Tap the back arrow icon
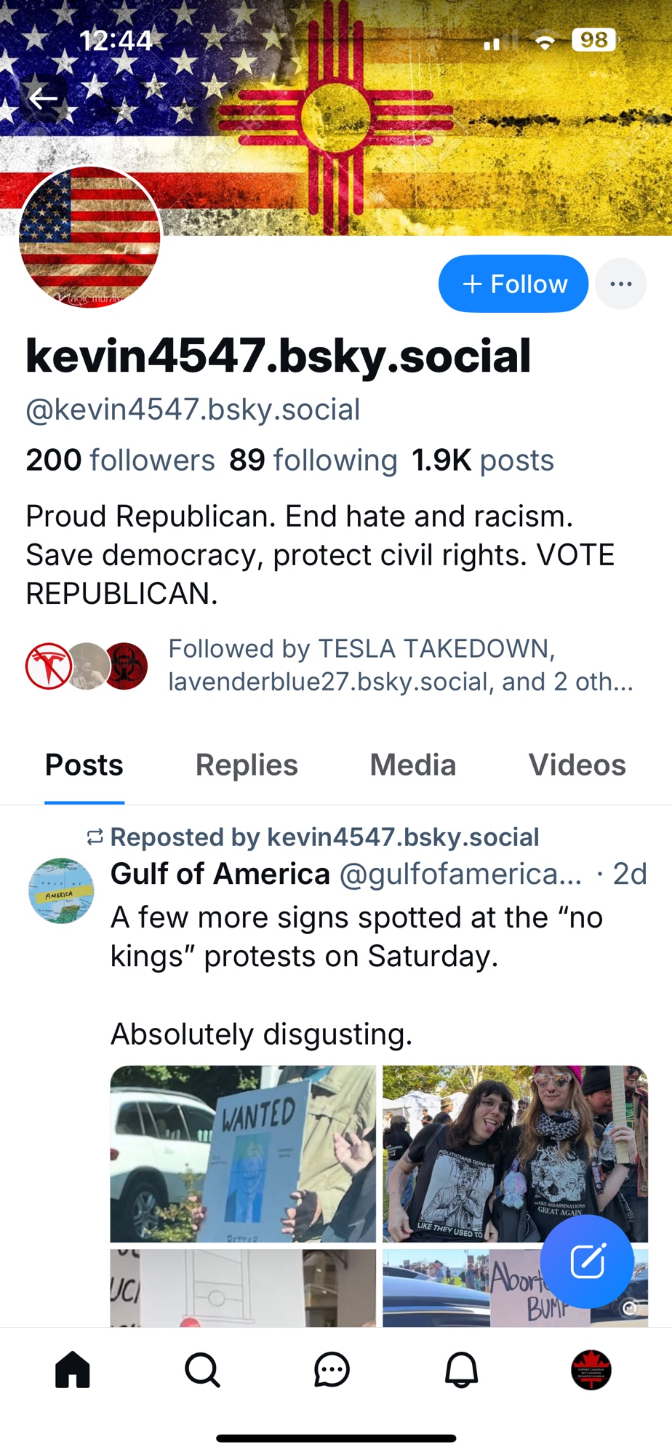Screen dimensions: 672x1455 point(44,97)
